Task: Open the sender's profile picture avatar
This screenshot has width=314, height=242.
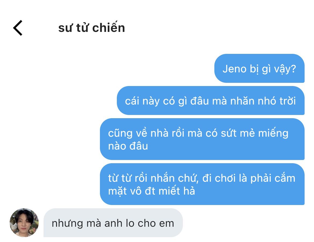Action: click(x=24, y=223)
